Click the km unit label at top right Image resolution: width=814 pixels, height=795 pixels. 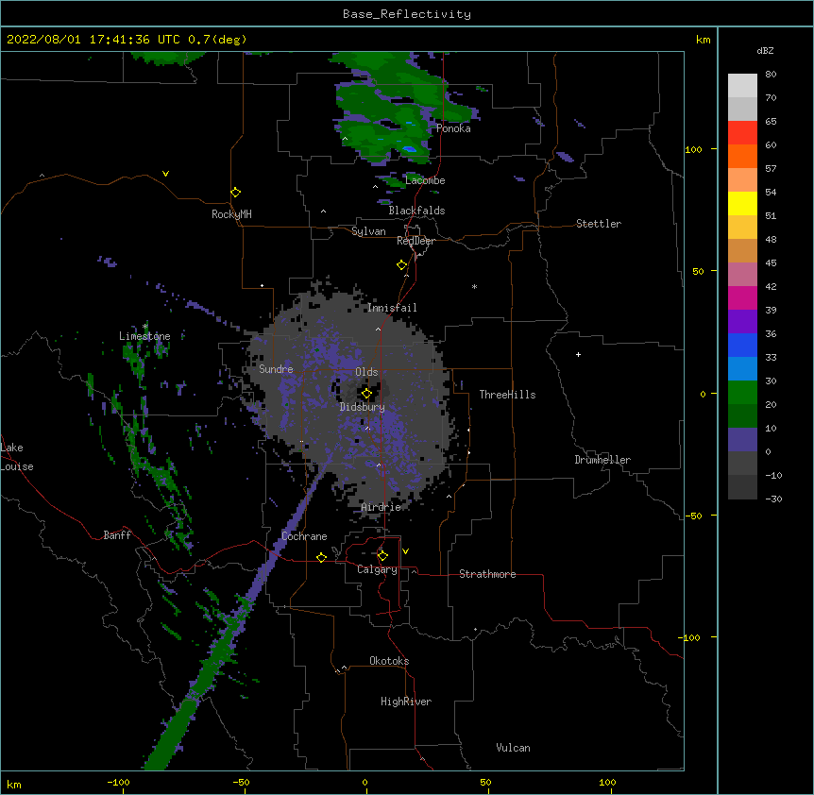(703, 40)
